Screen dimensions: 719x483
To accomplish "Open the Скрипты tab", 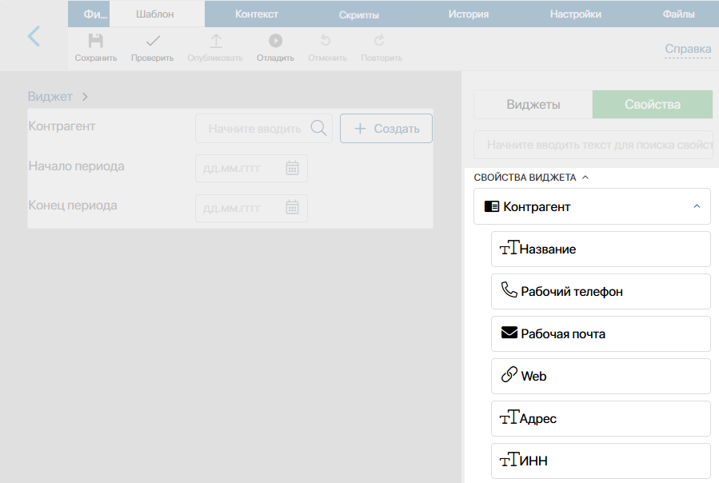I will [x=358, y=14].
